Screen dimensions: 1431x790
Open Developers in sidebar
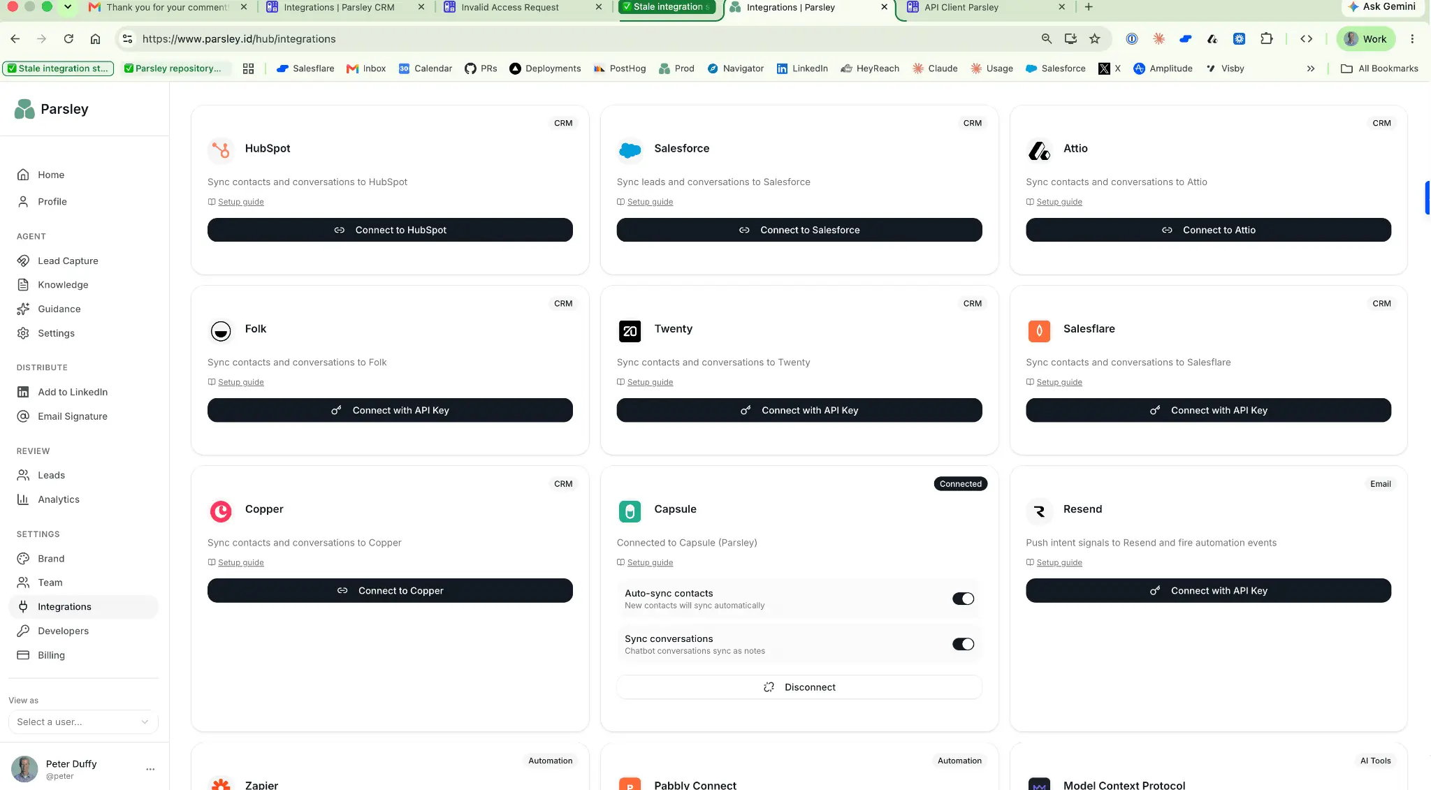(83, 631)
